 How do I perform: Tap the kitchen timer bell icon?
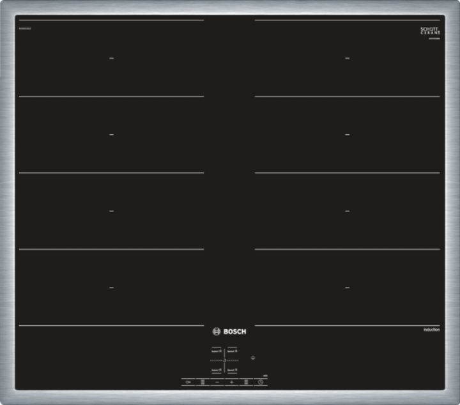253,358
